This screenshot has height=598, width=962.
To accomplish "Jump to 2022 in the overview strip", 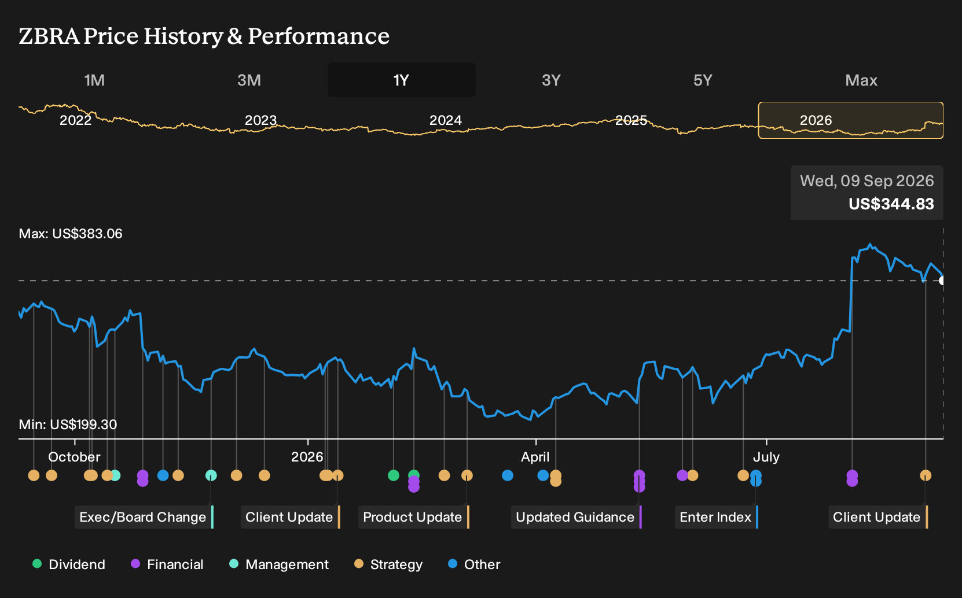I will 76,120.
